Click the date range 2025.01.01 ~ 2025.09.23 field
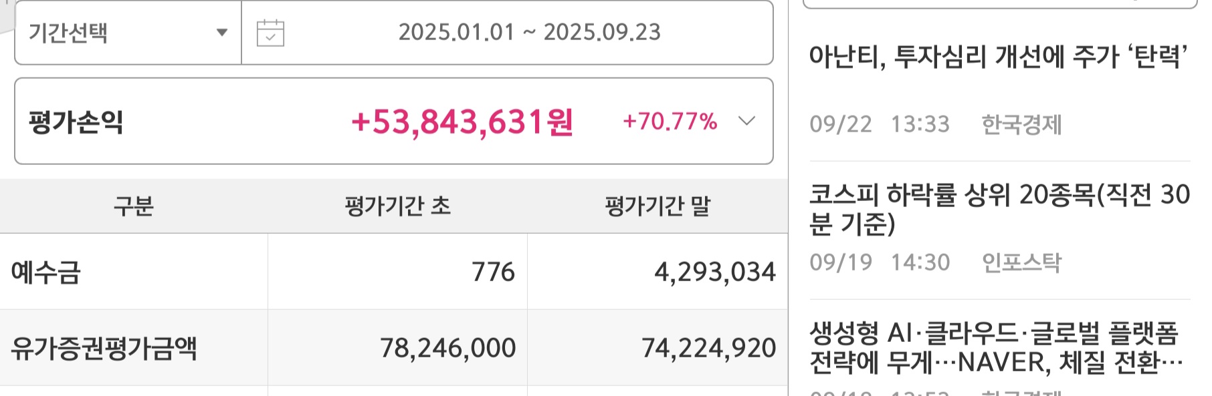1212x396 pixels. click(529, 32)
